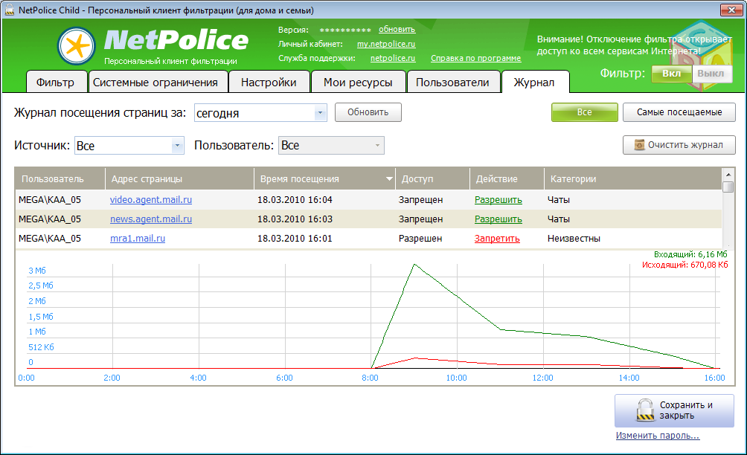Click the Неизвестны category cell
747x455 pixels.
coord(574,238)
